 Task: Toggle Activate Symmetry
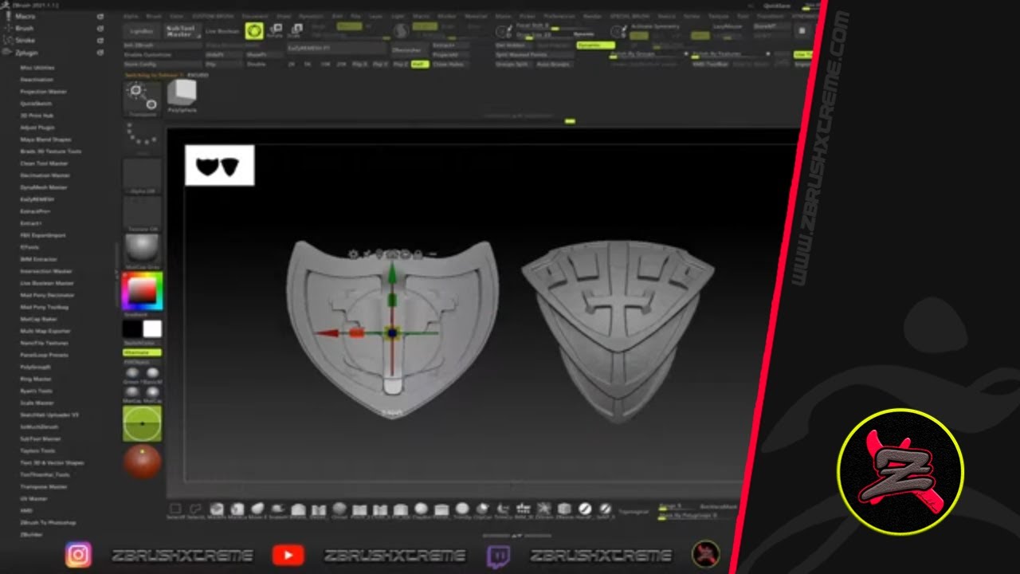(x=653, y=26)
